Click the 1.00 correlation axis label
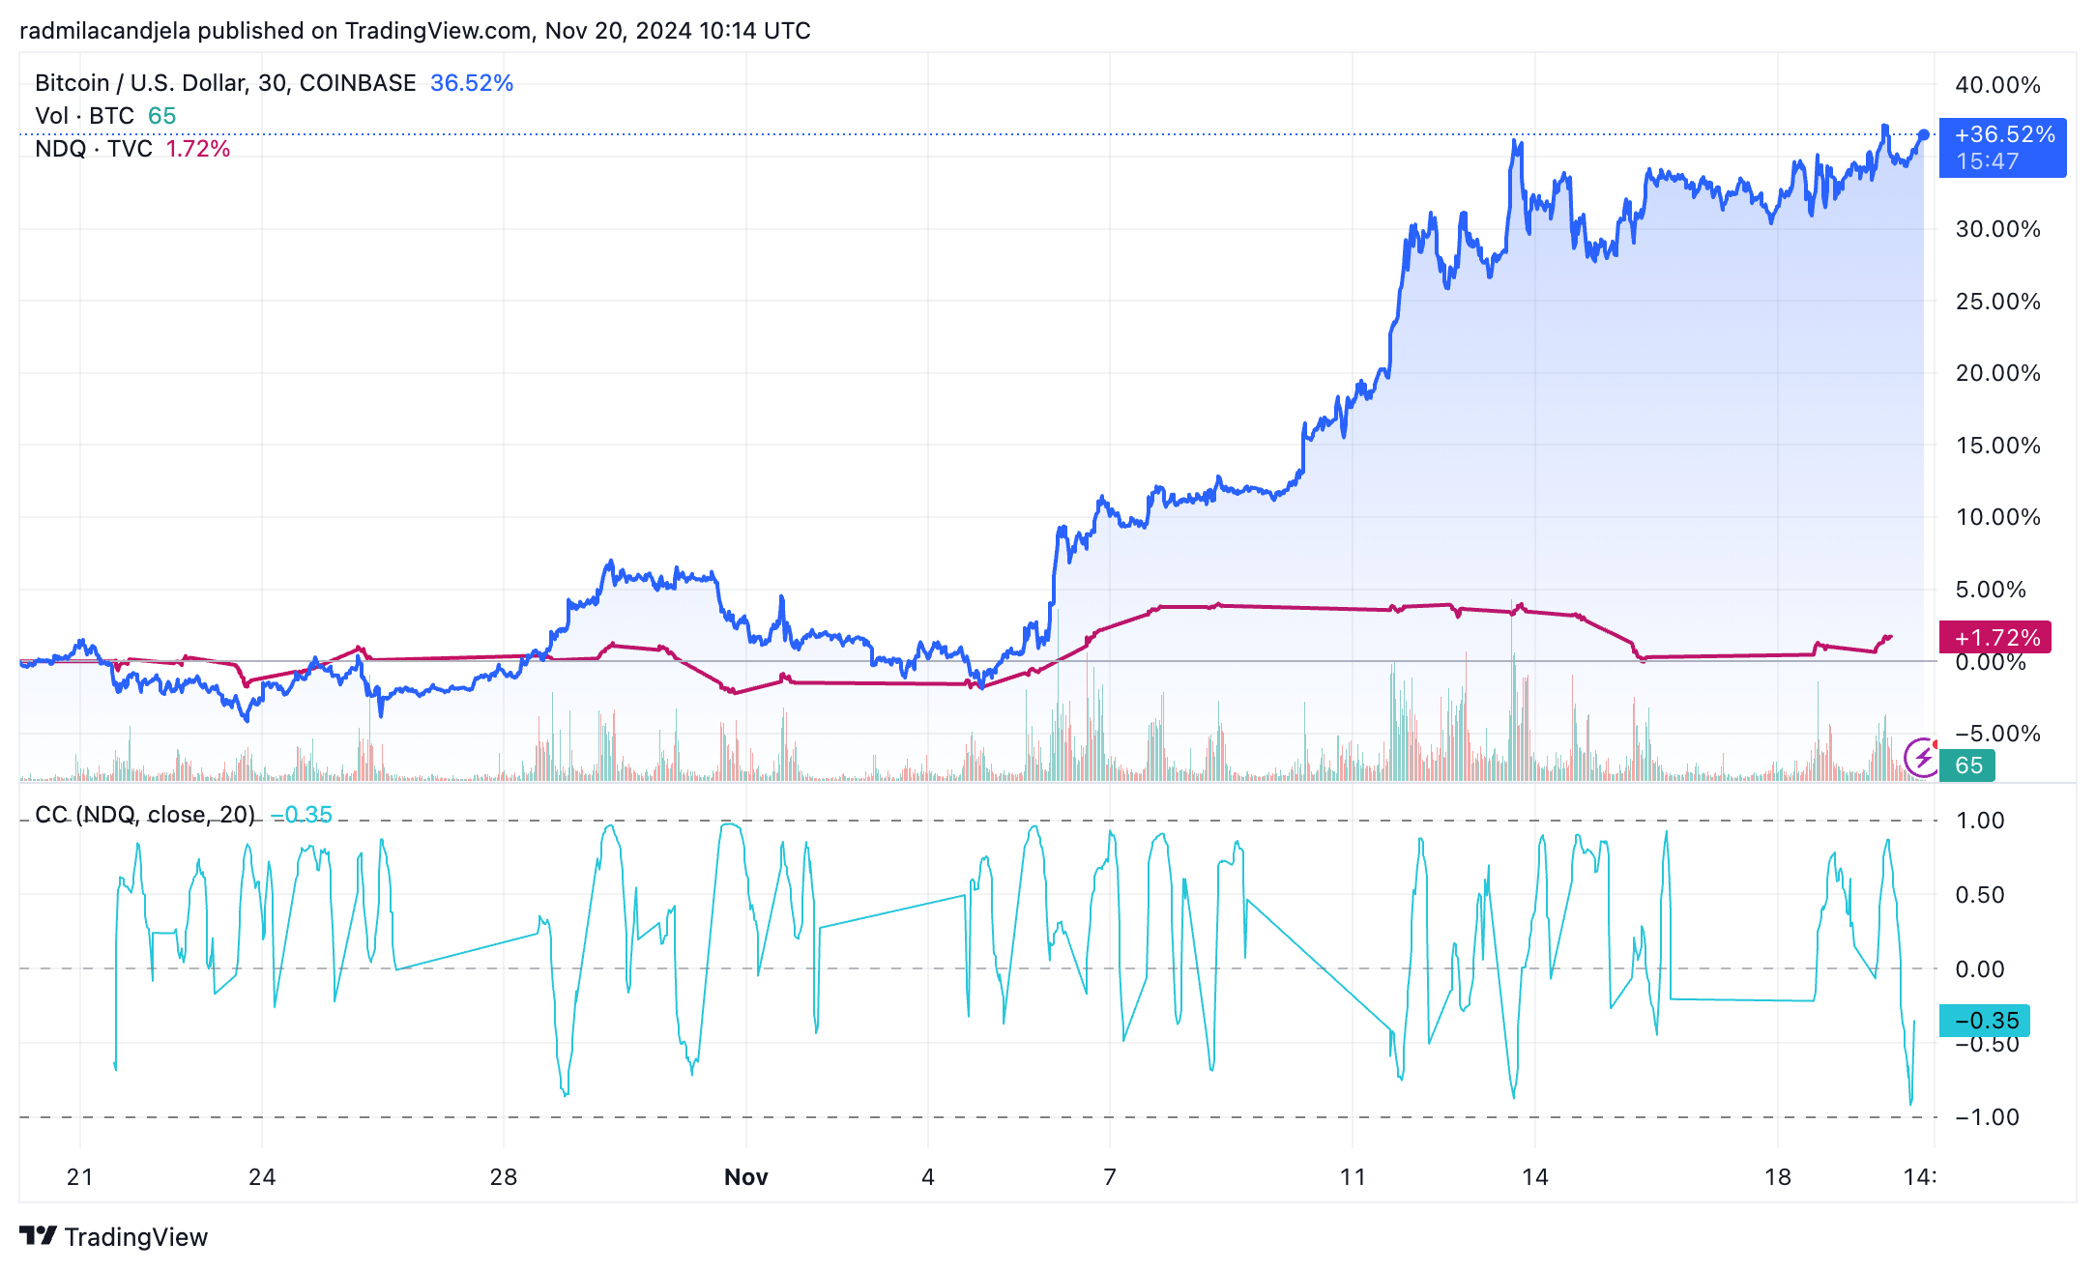 [1980, 821]
